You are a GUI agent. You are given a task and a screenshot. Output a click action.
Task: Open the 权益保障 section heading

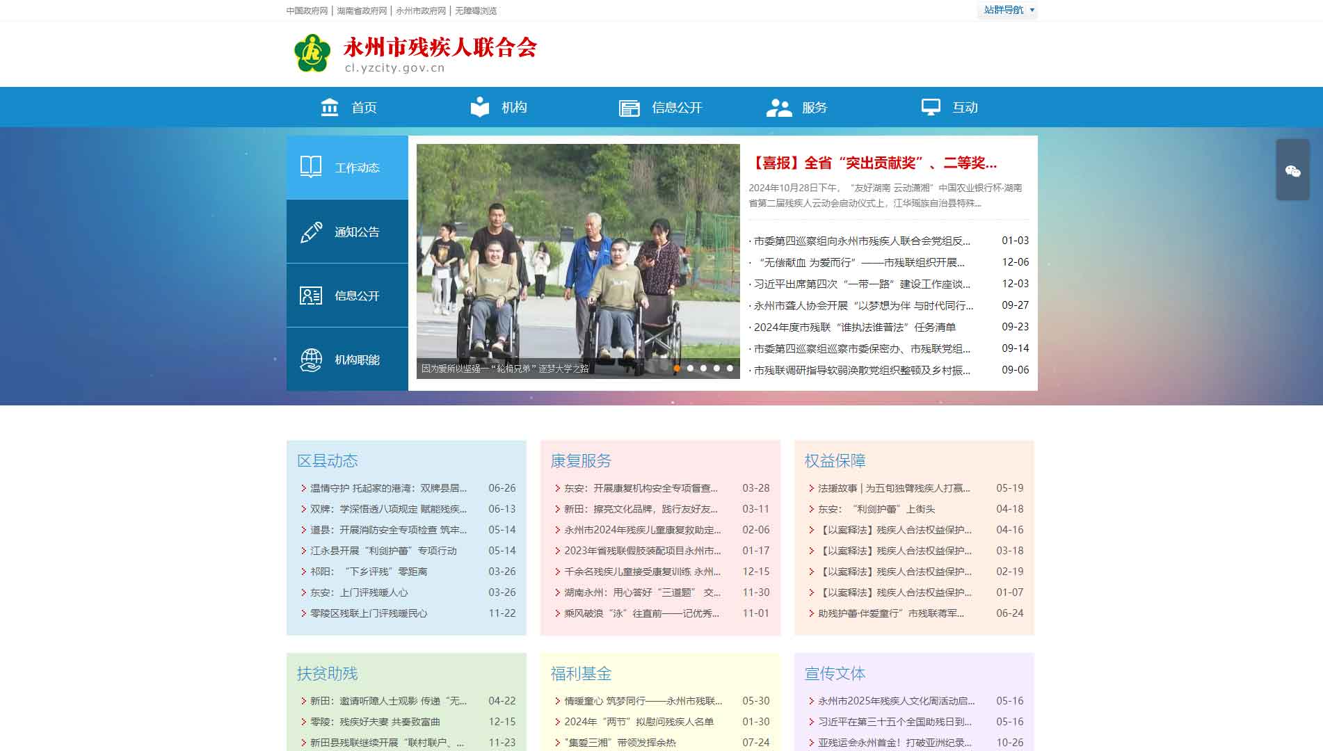835,460
